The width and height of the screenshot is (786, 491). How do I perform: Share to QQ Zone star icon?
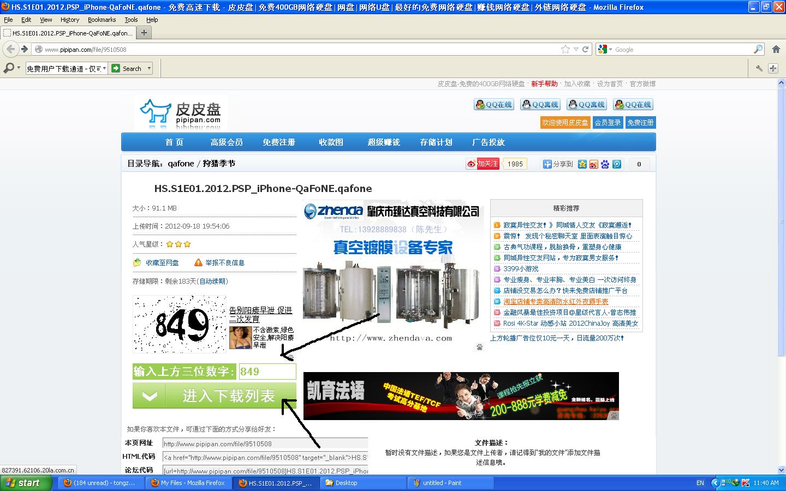coord(582,164)
